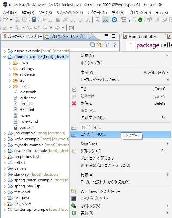Open the New wizard dropdown arrow
This screenshot has height=218, width=172.
click(11, 20)
